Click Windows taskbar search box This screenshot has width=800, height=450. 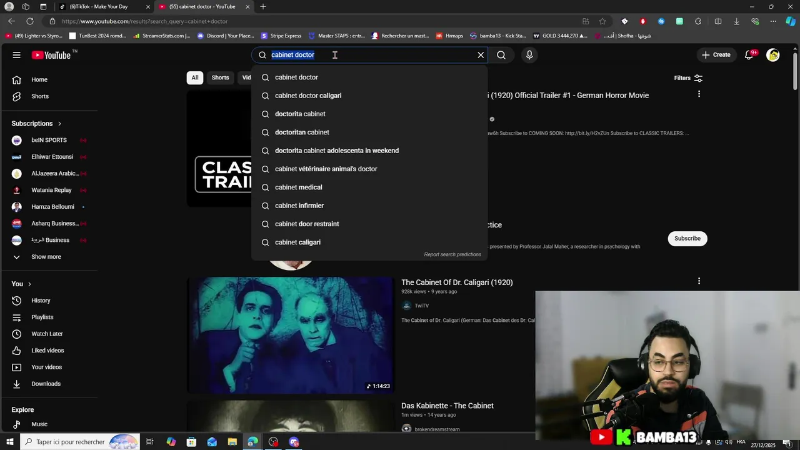click(x=81, y=442)
